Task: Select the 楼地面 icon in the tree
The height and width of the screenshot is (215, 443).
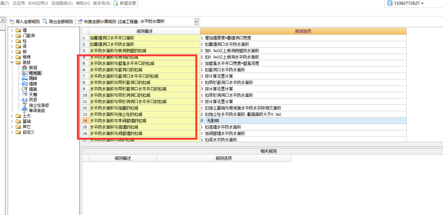Action: (25, 73)
